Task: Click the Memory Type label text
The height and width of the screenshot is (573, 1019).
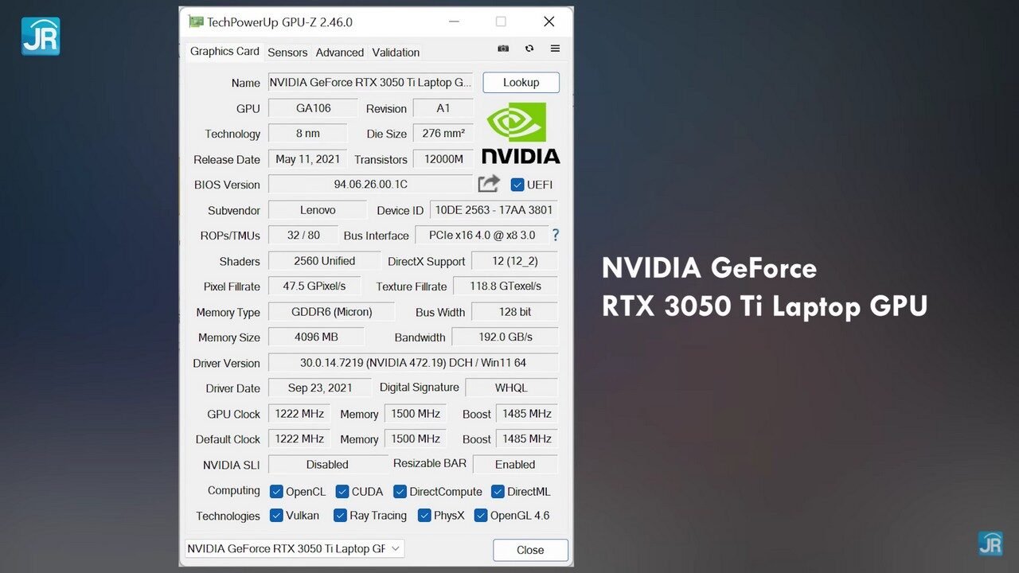Action: pyautogui.click(x=228, y=313)
